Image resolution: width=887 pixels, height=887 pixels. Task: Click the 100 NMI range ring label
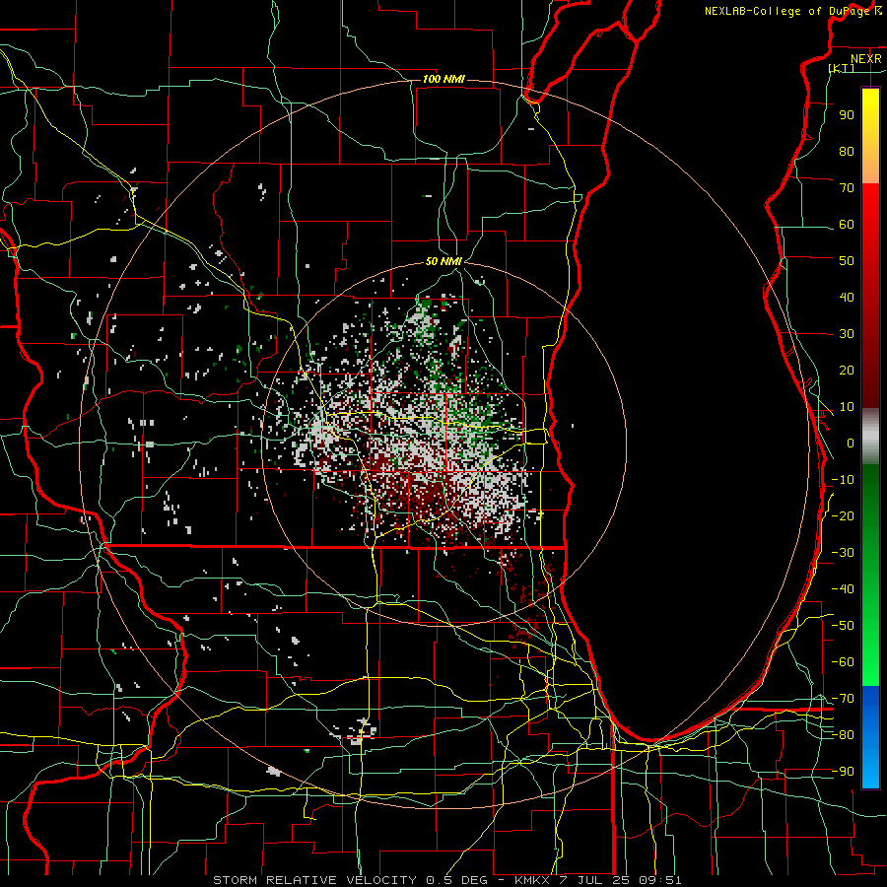coord(443,79)
